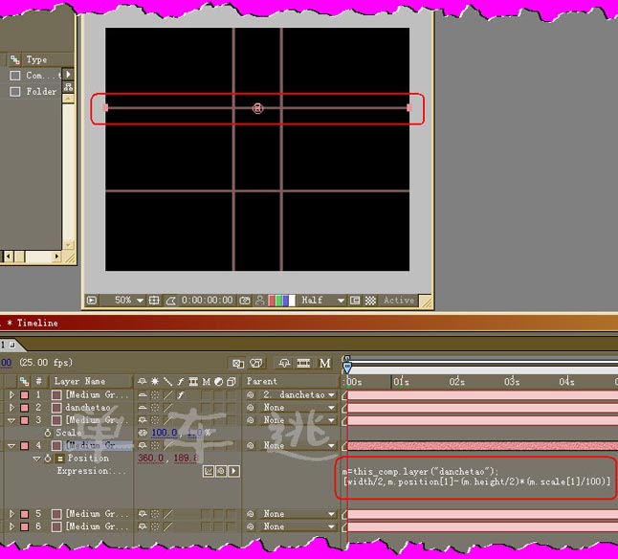The width and height of the screenshot is (618, 559).
Task: Open the 50% magnification dropdown
Action: pyautogui.click(x=129, y=301)
